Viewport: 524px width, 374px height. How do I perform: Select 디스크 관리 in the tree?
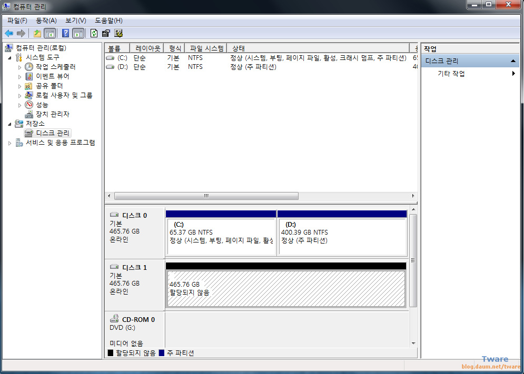click(53, 133)
